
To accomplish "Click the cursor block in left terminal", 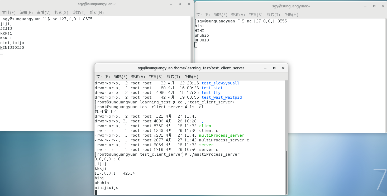I will (x=2, y=52).
